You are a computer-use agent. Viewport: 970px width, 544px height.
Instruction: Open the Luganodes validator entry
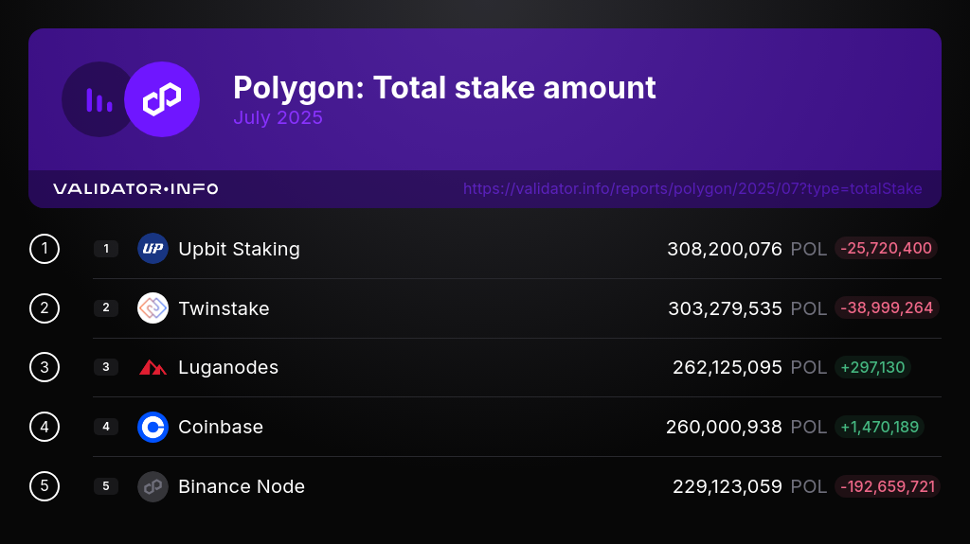(227, 367)
